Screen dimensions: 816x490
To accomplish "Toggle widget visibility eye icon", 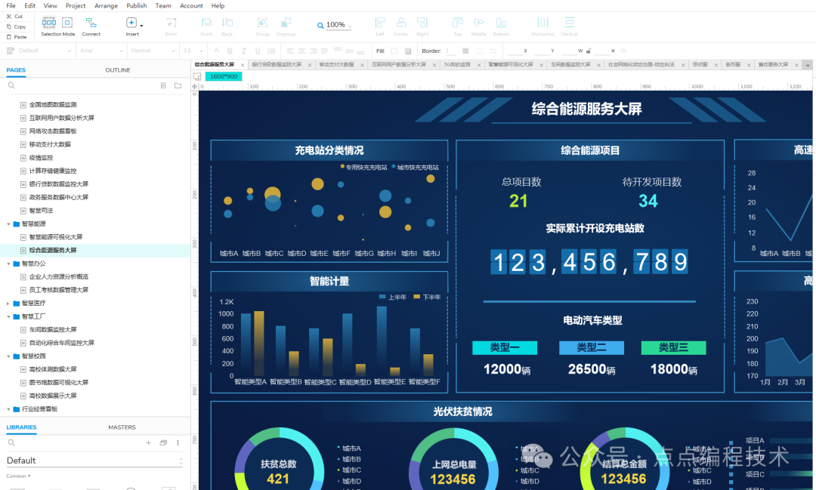I will (x=623, y=51).
